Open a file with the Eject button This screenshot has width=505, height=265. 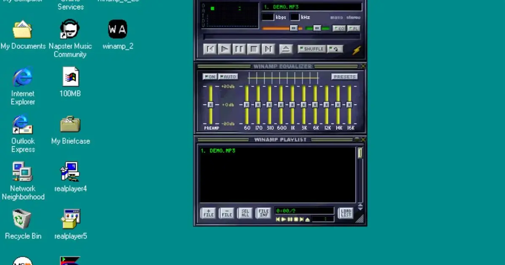coord(286,49)
